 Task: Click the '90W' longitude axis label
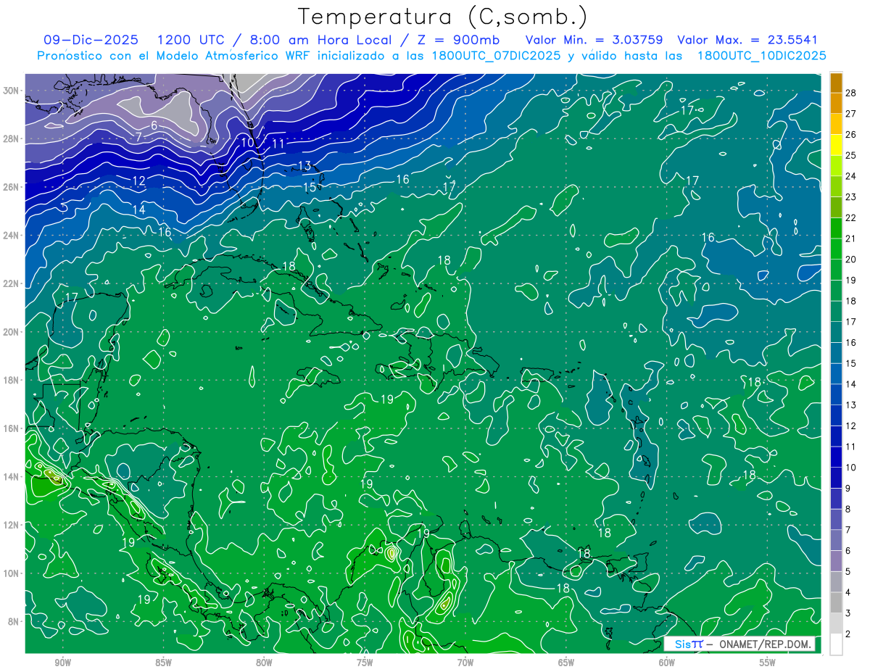click(x=62, y=663)
